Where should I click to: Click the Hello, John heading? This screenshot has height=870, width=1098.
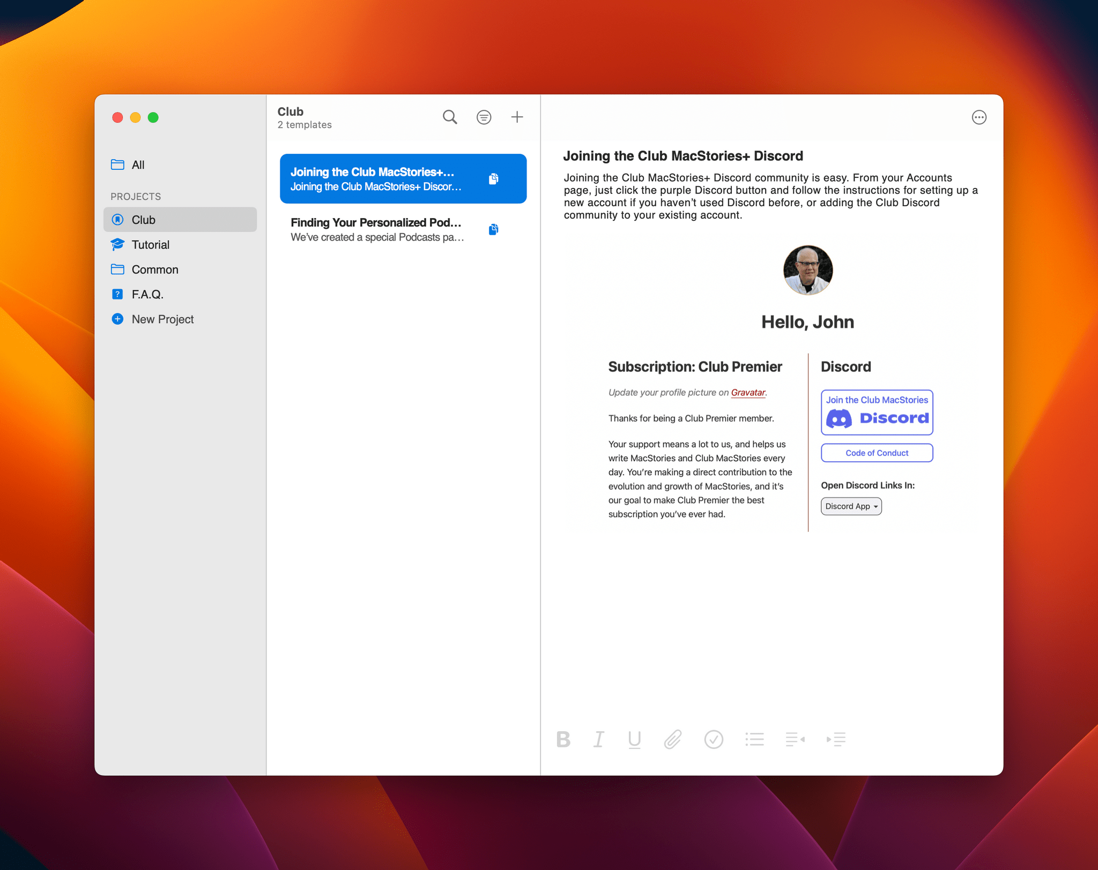point(807,322)
